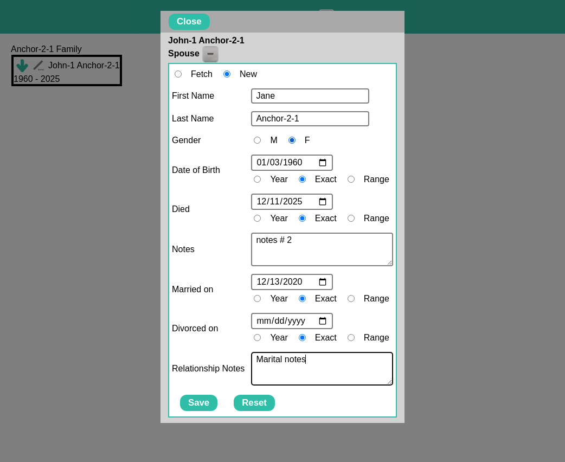Collapse the Spouse section with minus button

(210, 54)
